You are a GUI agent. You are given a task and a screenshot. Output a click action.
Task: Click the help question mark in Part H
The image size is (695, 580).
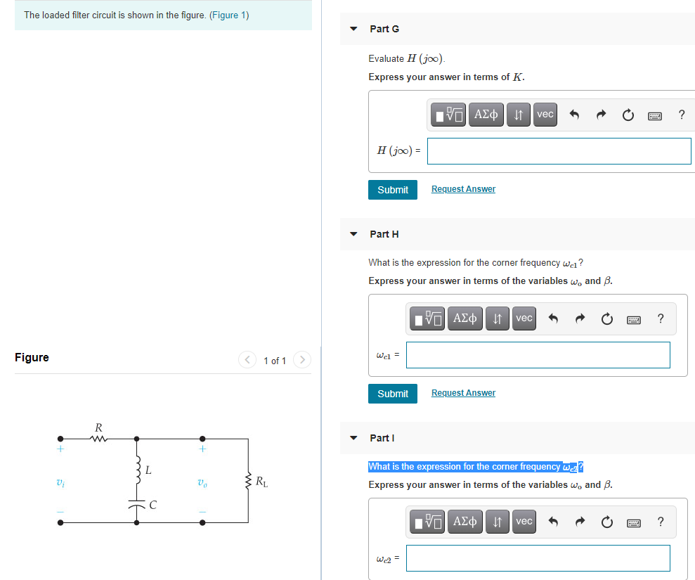(661, 318)
